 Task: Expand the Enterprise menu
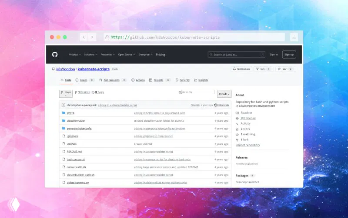[145, 54]
